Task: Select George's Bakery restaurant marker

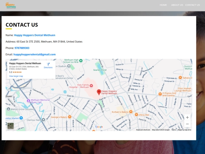Action: coord(70,117)
